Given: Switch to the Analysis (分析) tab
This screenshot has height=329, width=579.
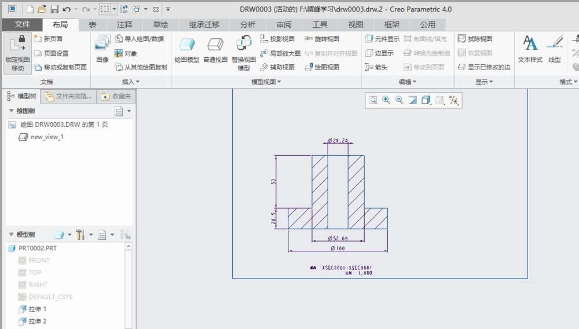Looking at the screenshot, I should pos(247,25).
